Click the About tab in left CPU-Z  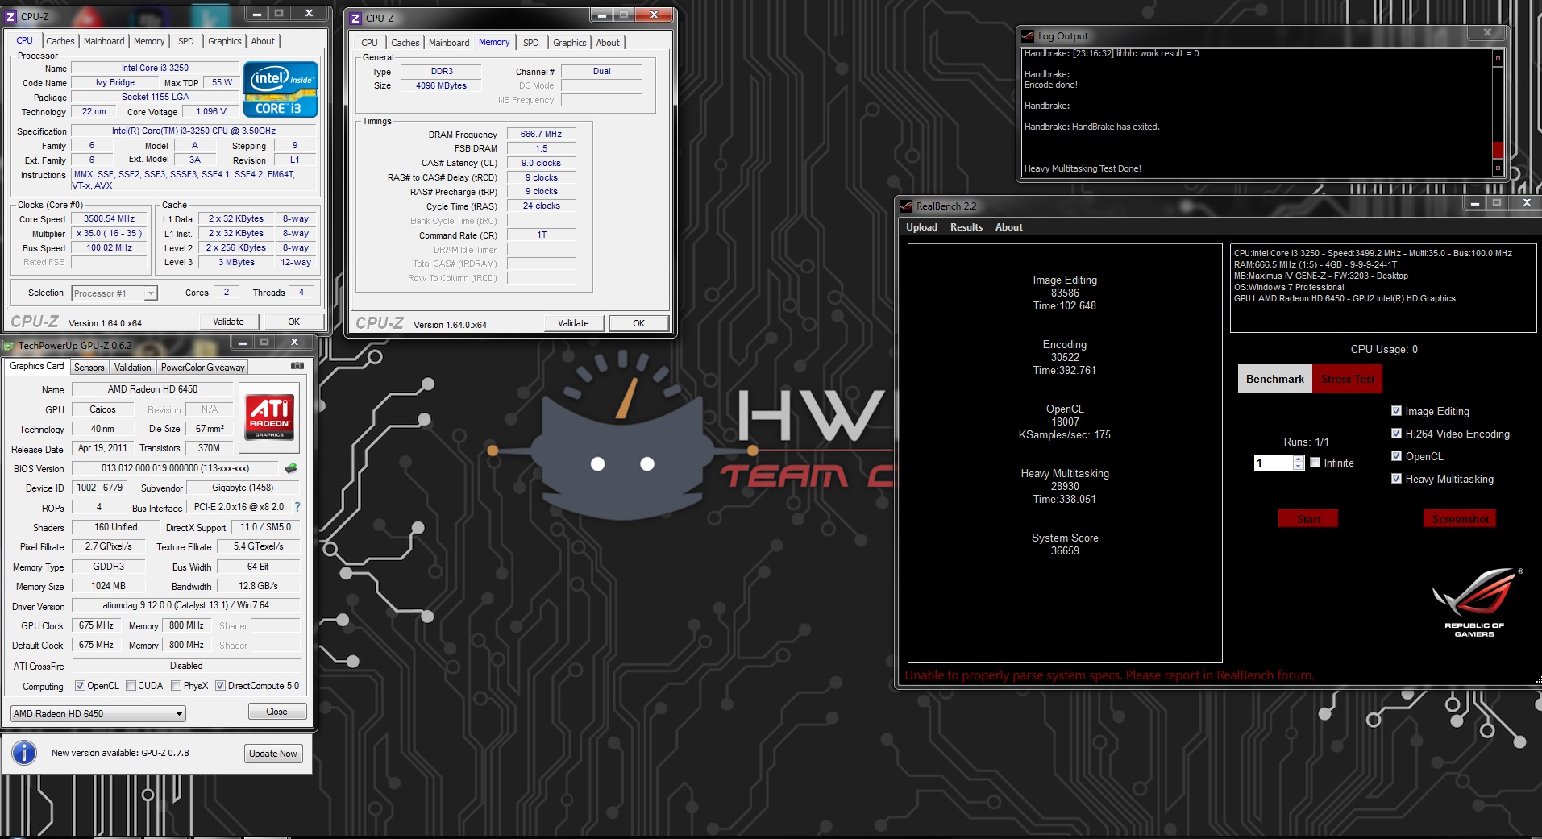(263, 41)
